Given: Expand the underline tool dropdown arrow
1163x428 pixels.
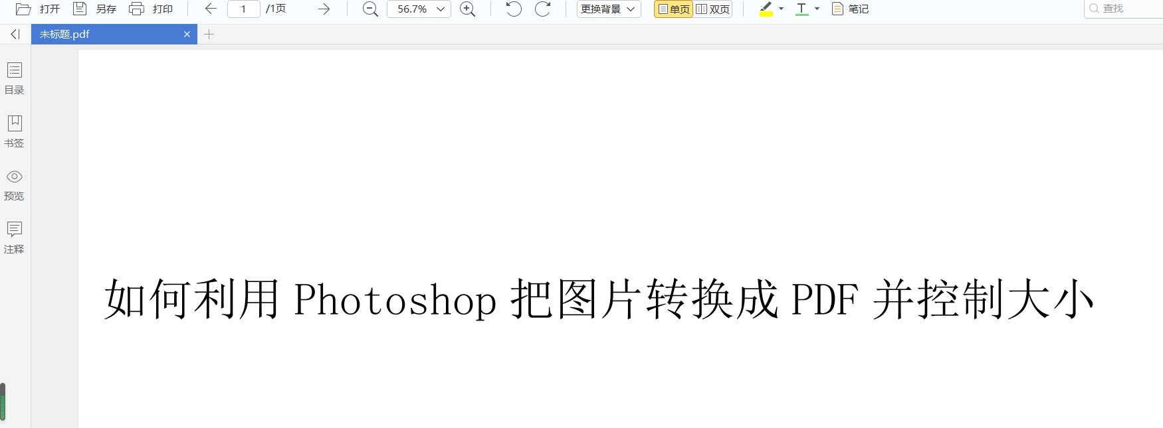Looking at the screenshot, I should [817, 9].
